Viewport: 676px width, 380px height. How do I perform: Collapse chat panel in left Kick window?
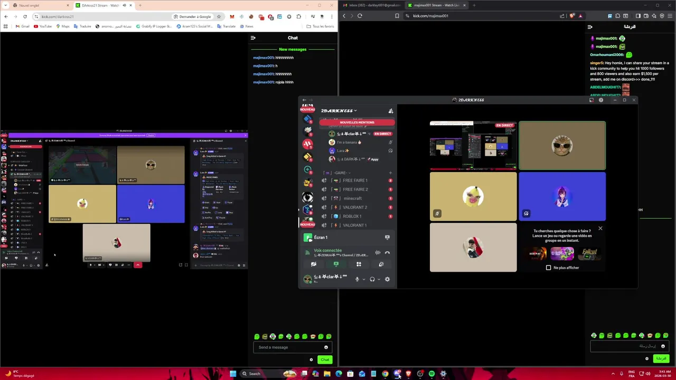253,37
